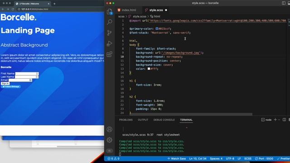290x163 pixels.
Task: Click 'background-repeat' property on line 10
Action: coord(150,57)
